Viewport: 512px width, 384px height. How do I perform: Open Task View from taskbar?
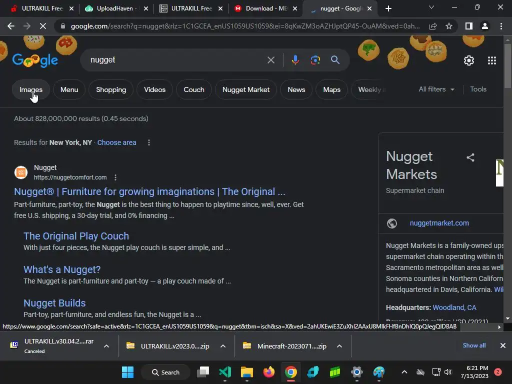pos(203,372)
